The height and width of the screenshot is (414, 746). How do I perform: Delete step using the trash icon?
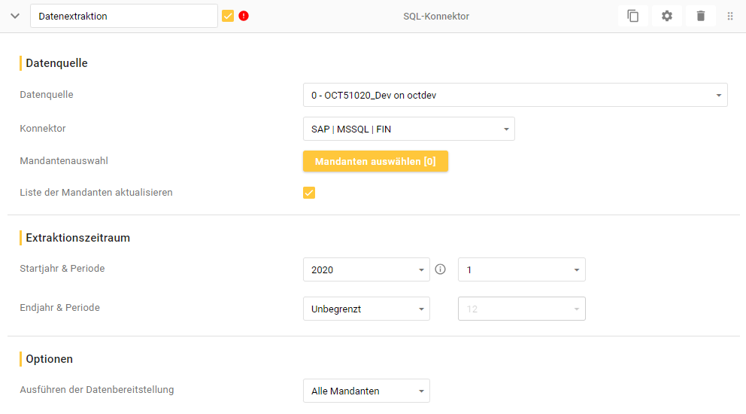701,16
